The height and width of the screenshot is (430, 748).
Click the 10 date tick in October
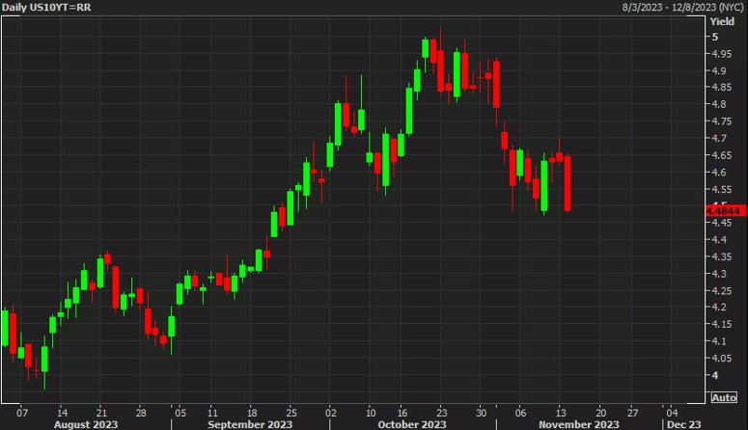point(371,413)
